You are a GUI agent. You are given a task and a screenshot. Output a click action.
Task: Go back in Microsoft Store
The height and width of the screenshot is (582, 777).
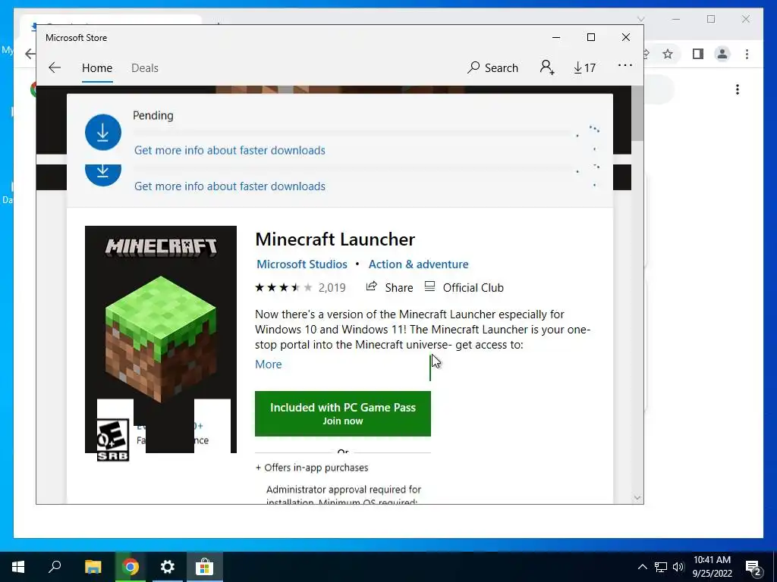[x=55, y=67]
